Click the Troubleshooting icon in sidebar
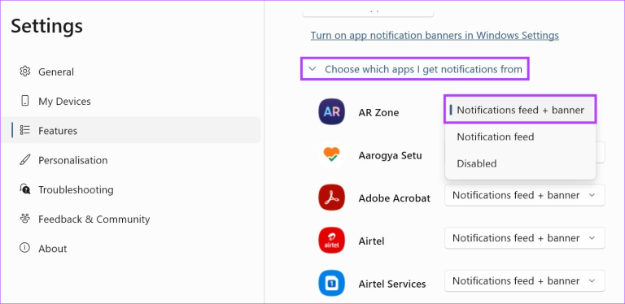The width and height of the screenshot is (625, 304). (x=24, y=189)
